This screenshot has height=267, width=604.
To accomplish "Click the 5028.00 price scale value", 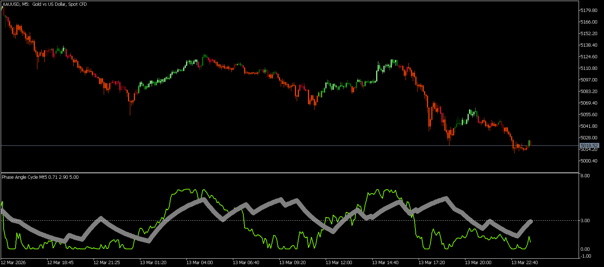I will (589, 138).
